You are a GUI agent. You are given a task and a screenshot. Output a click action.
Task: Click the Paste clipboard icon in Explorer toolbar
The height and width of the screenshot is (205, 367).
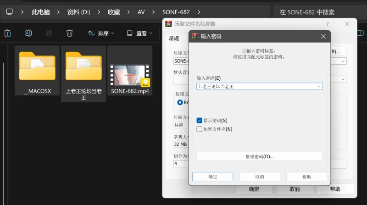(x=8, y=33)
